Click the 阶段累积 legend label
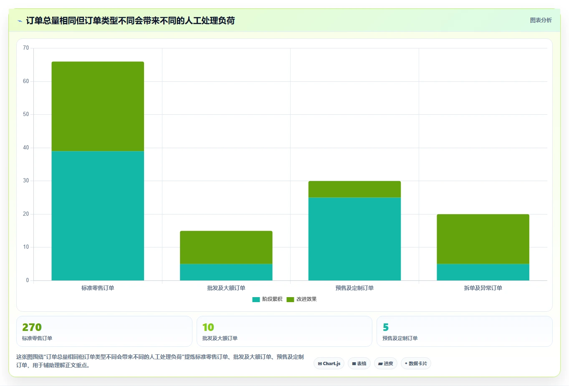 point(272,299)
